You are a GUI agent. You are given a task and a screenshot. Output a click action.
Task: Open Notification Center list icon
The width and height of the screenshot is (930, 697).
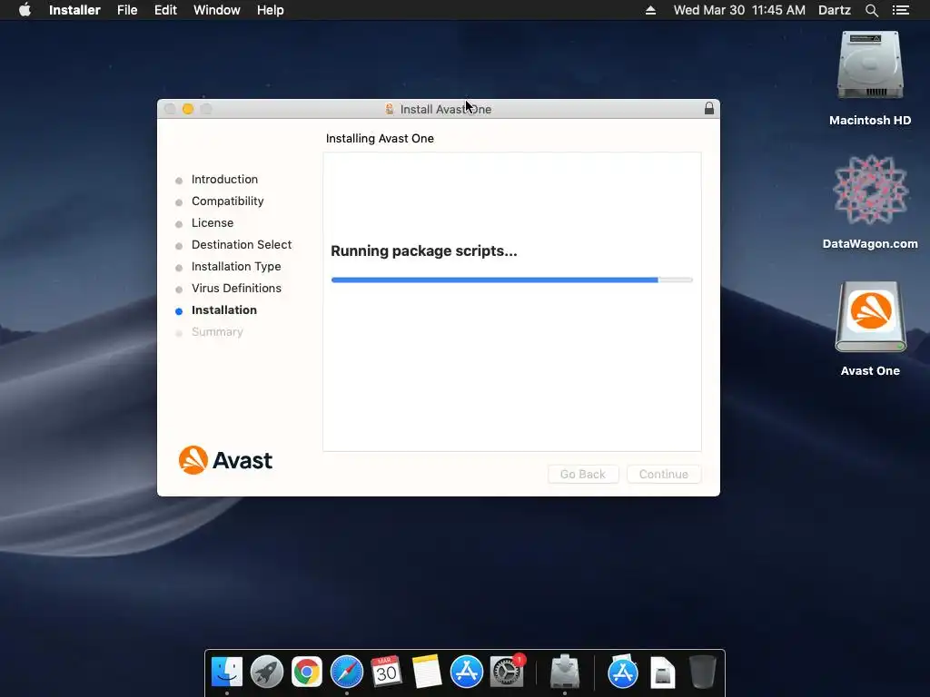pyautogui.click(x=900, y=10)
